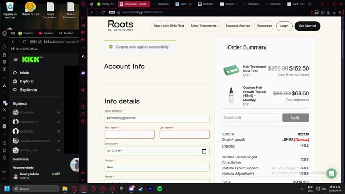The image size is (345, 194).
Task: Switch to the Checkout - Roots tab
Action: pyautogui.click(x=134, y=4)
